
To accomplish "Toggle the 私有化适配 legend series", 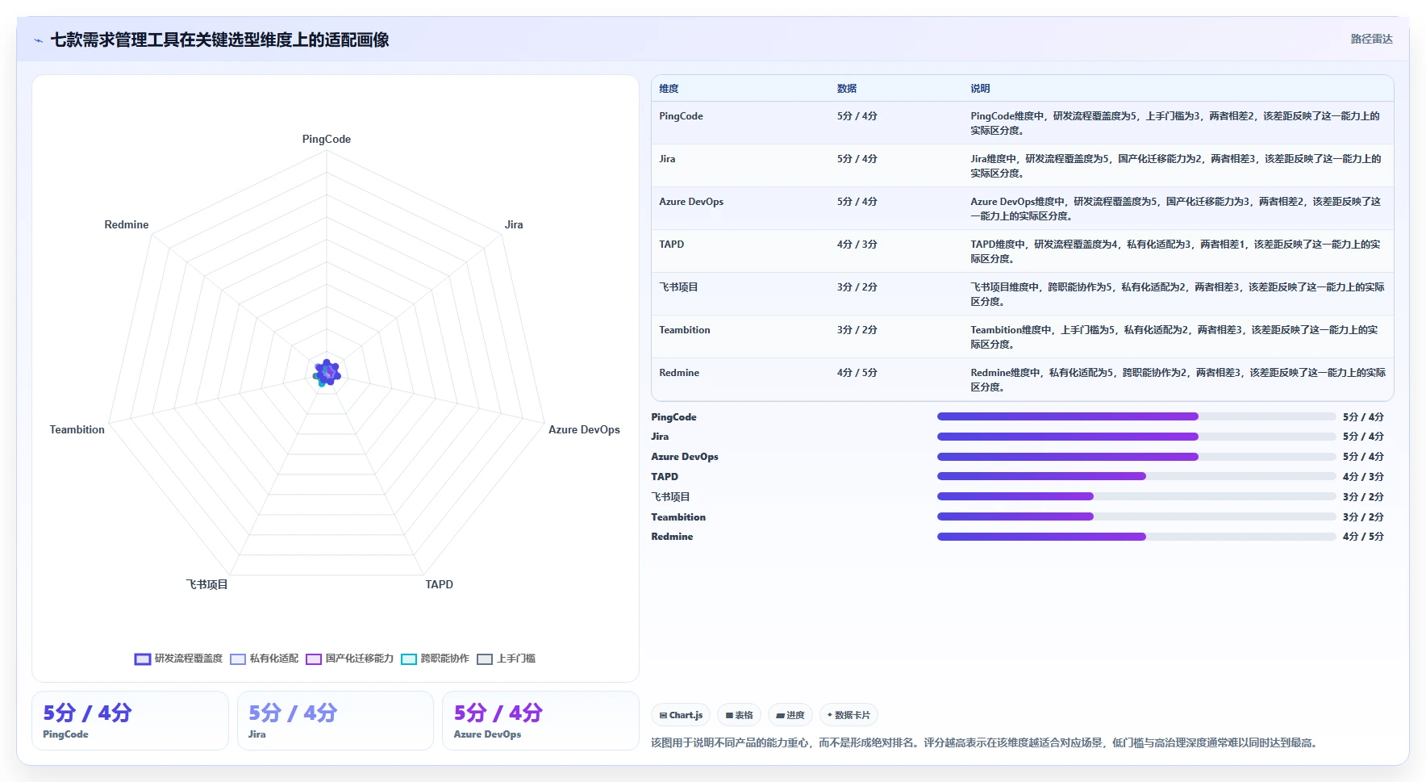I will point(265,659).
